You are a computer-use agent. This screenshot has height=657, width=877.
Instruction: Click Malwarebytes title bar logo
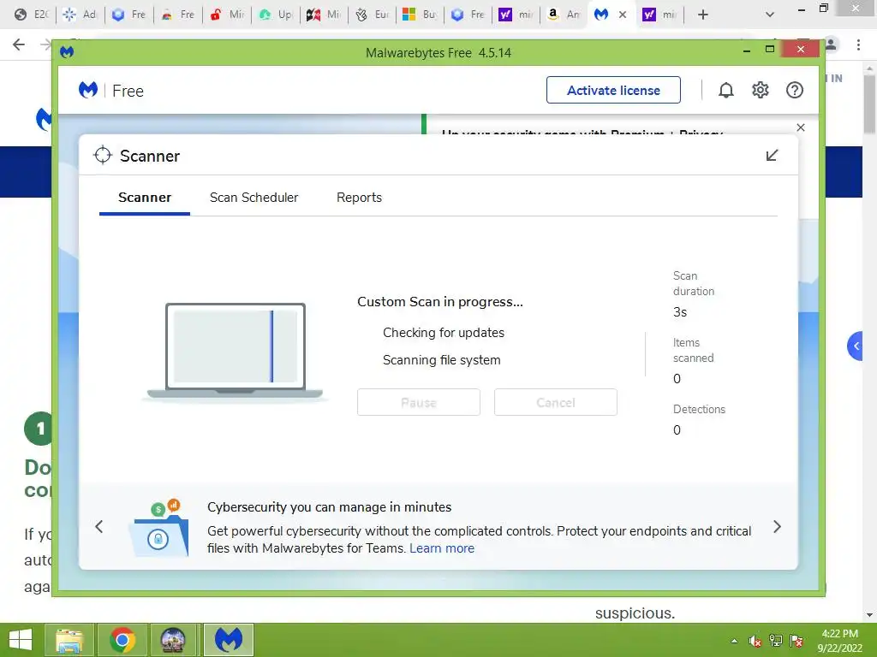click(67, 52)
